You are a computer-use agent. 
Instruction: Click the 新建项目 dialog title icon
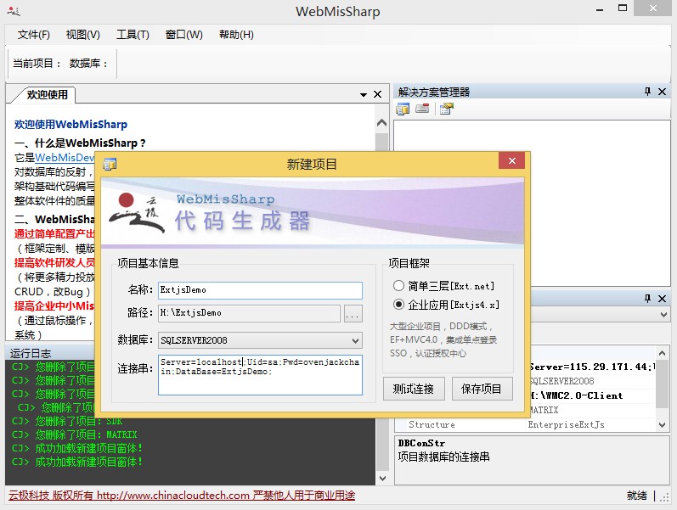(110, 164)
